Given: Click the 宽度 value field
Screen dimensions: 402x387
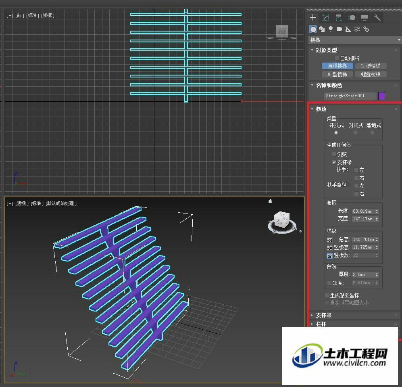Looking at the screenshot, I should point(363,219).
